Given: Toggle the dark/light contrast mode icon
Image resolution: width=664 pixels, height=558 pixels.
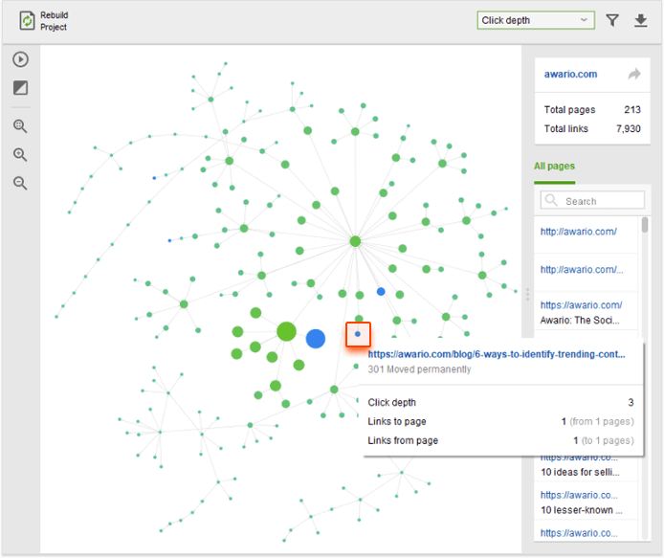Looking at the screenshot, I should tap(20, 88).
